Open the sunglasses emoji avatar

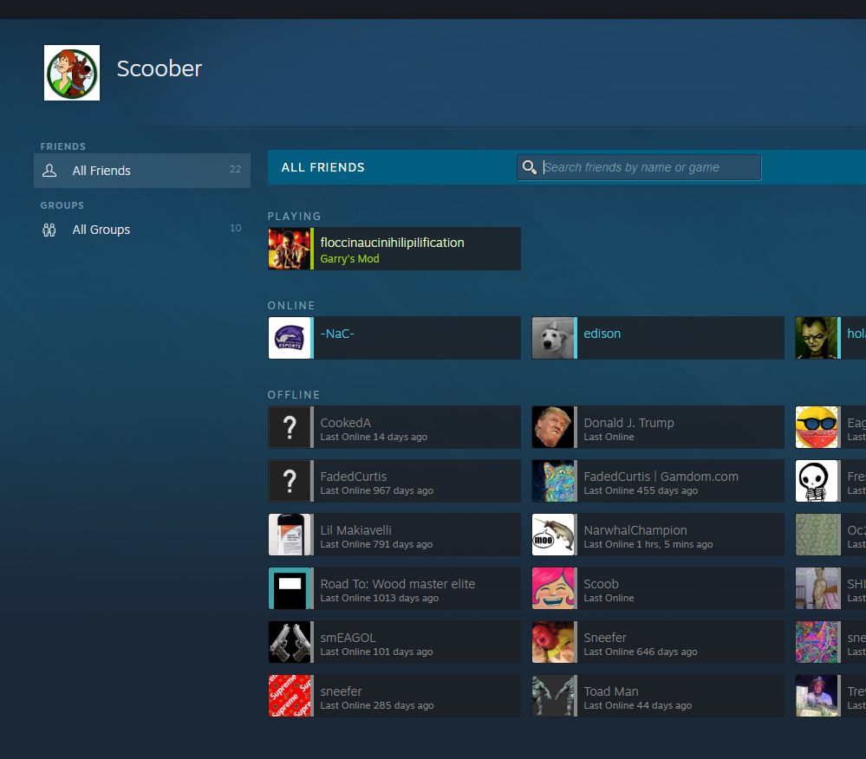[x=817, y=427]
